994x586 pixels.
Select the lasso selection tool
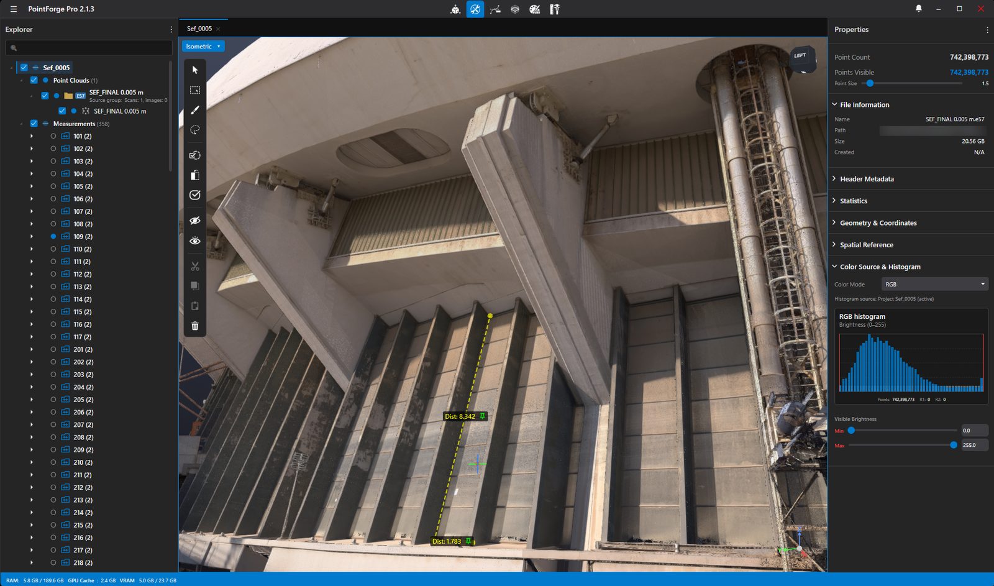click(195, 130)
